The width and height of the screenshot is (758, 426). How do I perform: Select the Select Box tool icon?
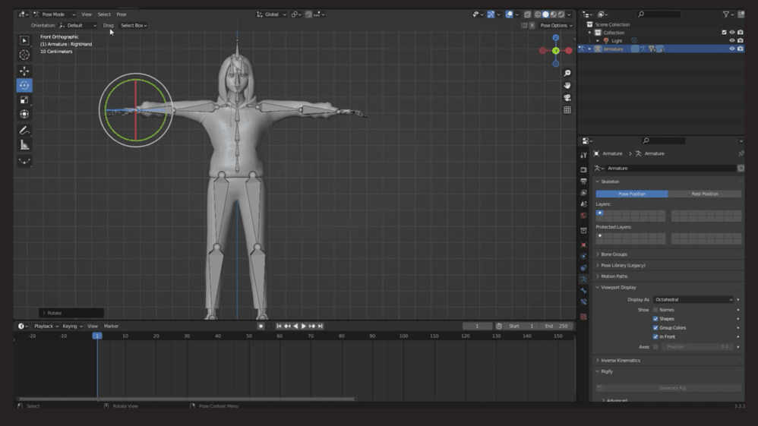pyautogui.click(x=24, y=40)
